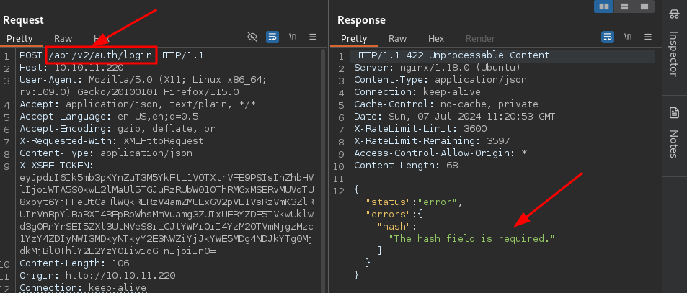The image size is (687, 293).
Task: Show non-printable \n characters in Request
Action: [x=293, y=37]
